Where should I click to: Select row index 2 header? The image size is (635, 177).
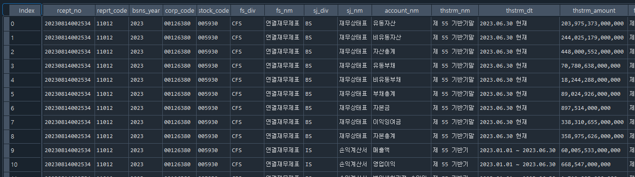pyautogui.click(x=25, y=52)
